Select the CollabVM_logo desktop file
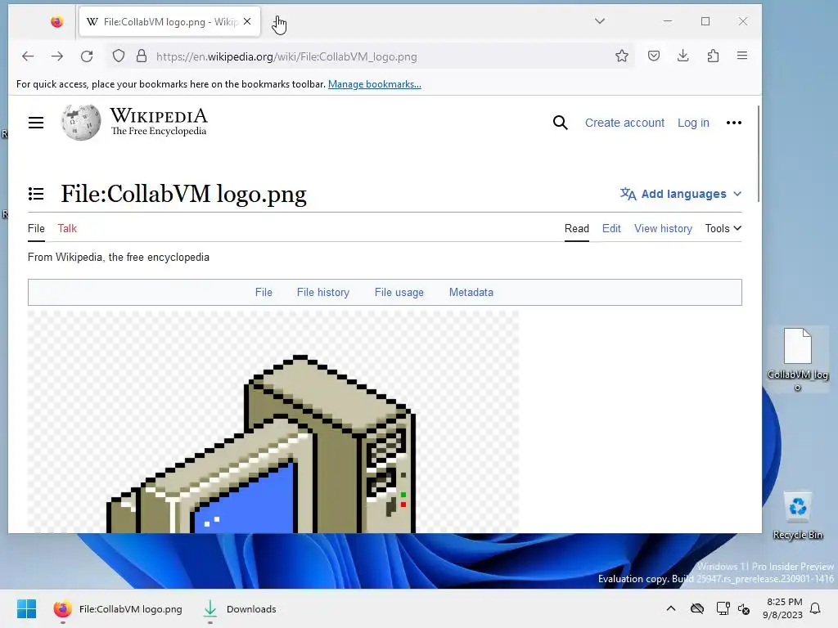Screen dimensions: 838x628 coord(797,360)
